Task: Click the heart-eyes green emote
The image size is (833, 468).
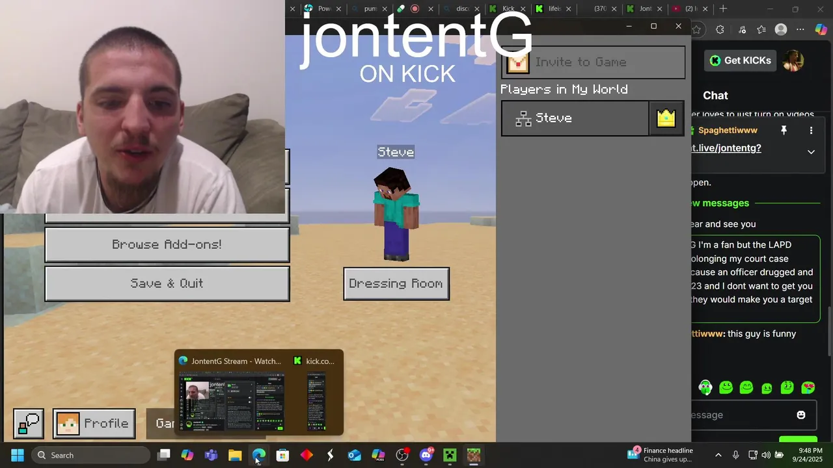Action: click(808, 388)
